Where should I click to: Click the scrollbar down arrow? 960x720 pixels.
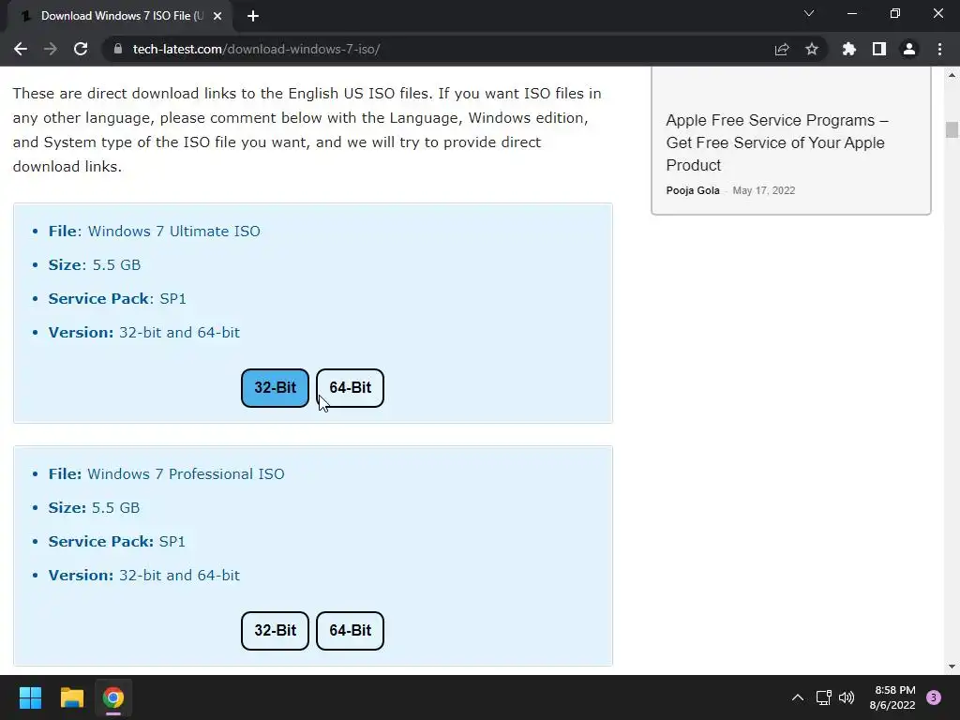coord(952,667)
